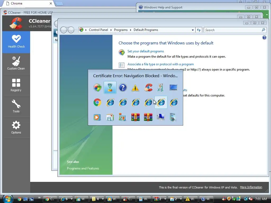
Task: Select the computer monitor icon in switcher
Action: 161,117
